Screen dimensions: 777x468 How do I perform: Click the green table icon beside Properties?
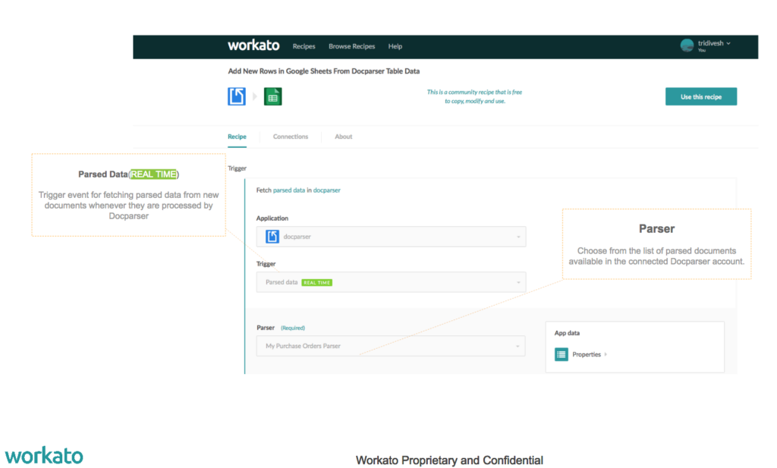pos(561,354)
